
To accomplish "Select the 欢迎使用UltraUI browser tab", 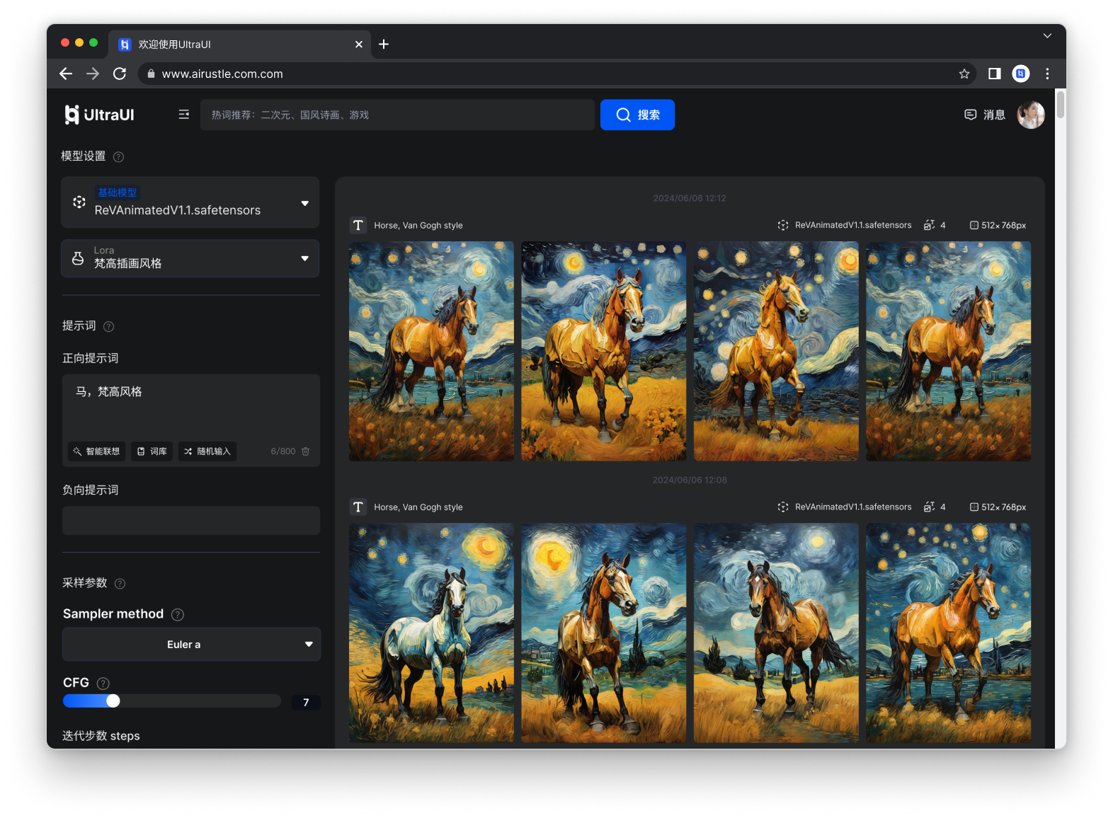I will tap(240, 44).
